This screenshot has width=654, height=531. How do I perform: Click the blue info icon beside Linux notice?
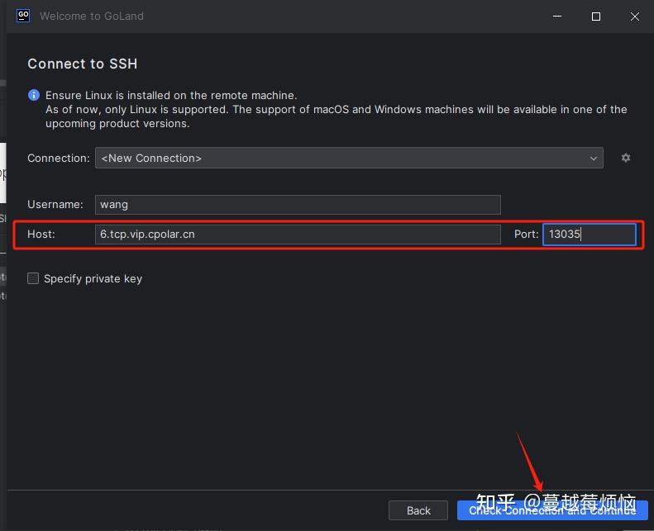coord(34,95)
